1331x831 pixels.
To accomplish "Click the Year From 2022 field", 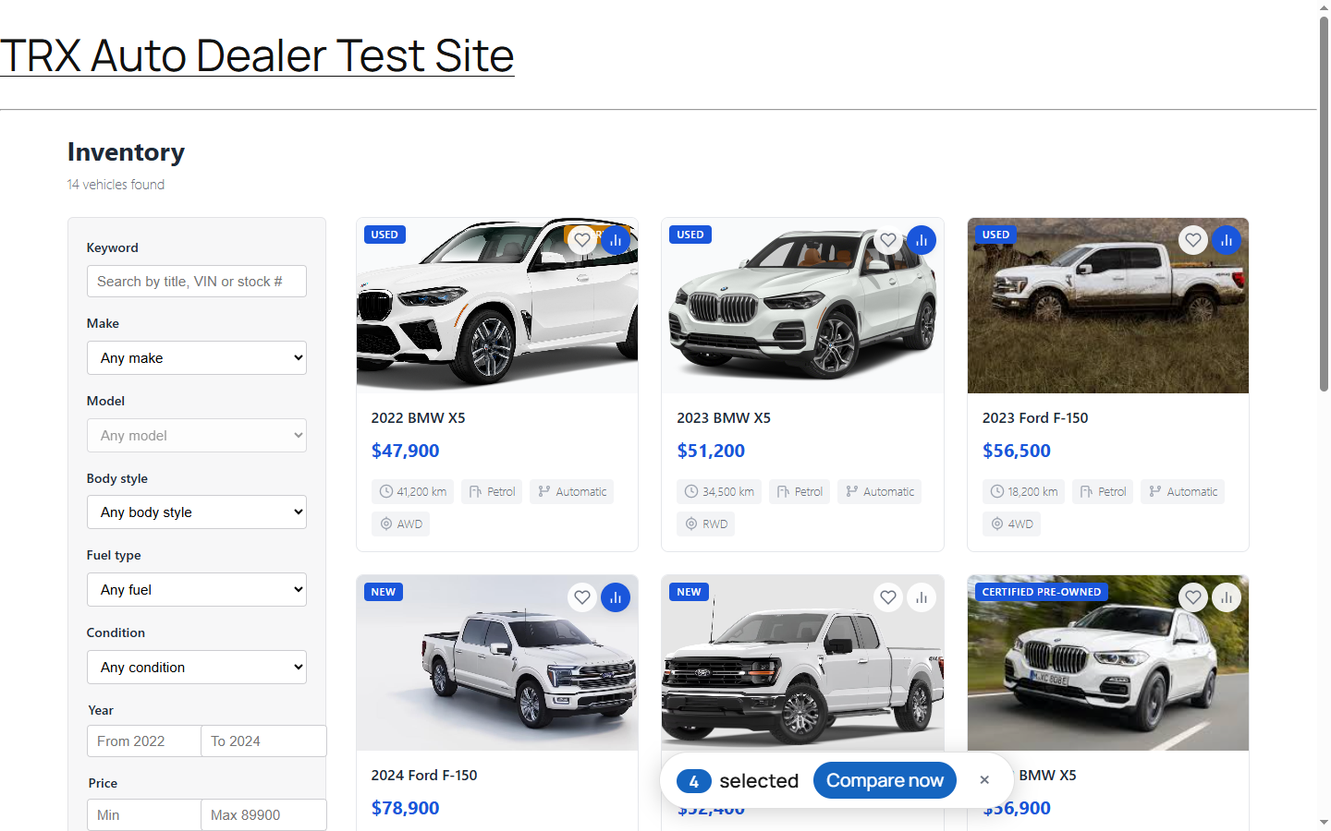I will click(144, 741).
